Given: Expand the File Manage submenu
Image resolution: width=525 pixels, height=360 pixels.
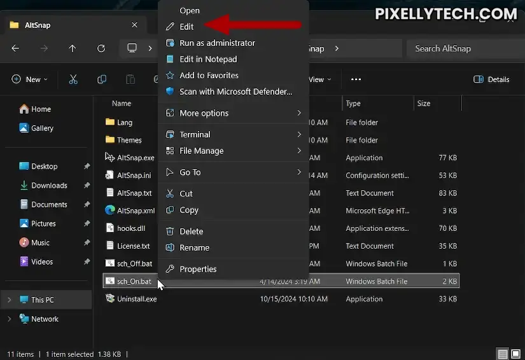Looking at the screenshot, I should coord(234,151).
